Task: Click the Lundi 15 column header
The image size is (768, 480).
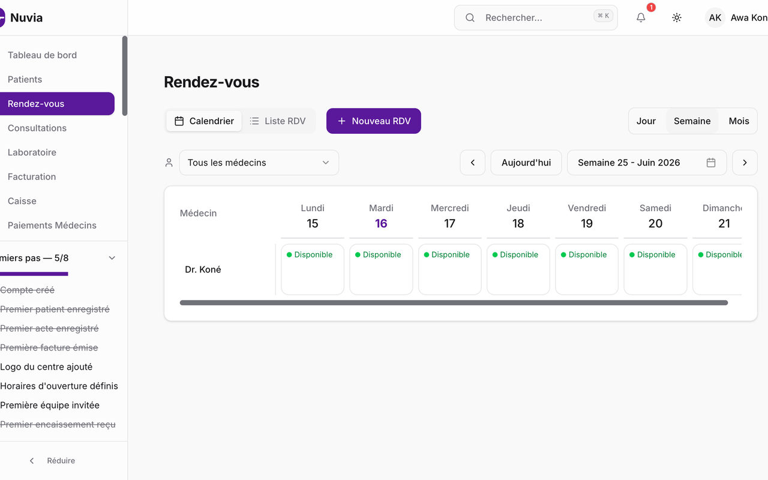Action: 313,217
